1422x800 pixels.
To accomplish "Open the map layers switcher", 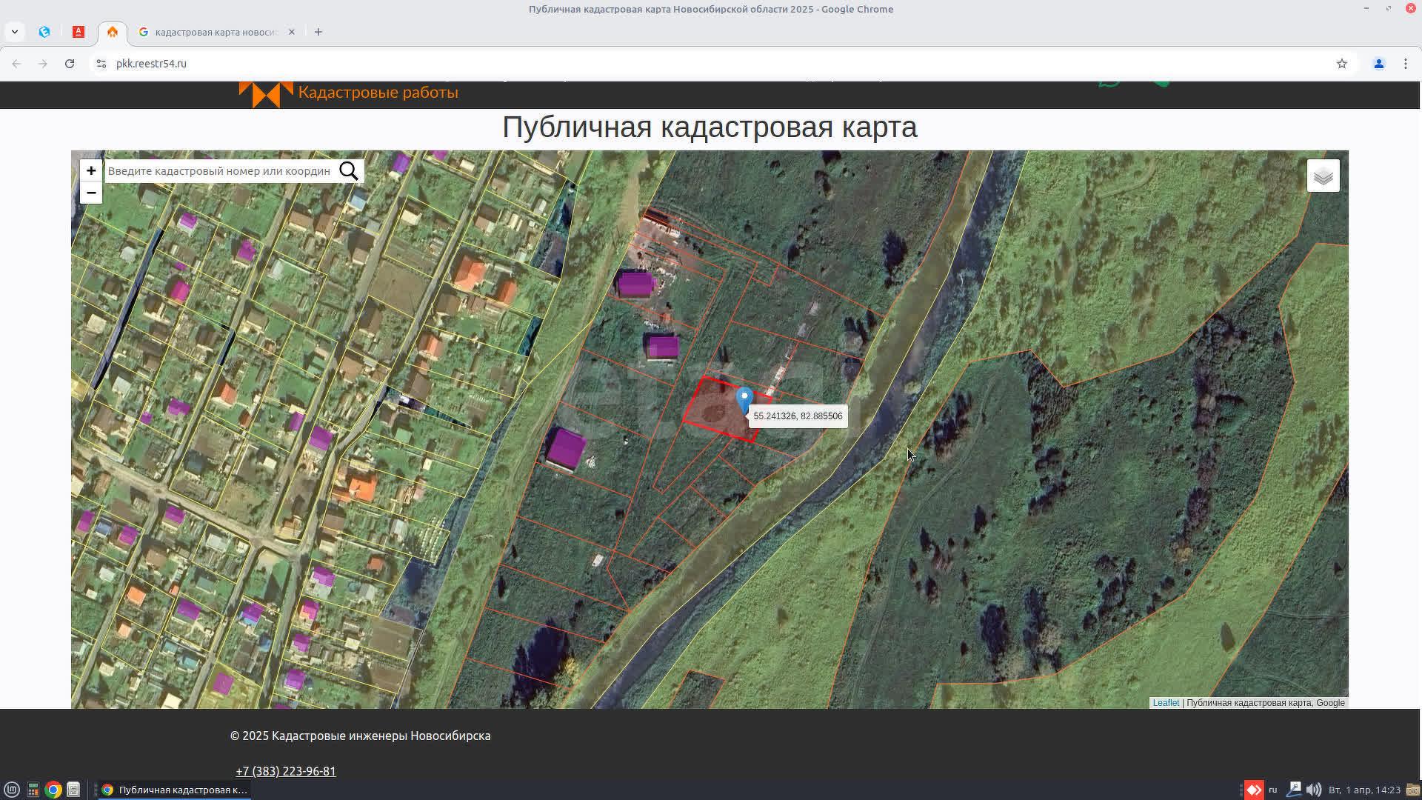I will click(x=1323, y=176).
